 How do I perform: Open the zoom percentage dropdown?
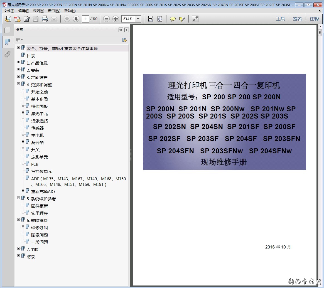click(x=138, y=19)
